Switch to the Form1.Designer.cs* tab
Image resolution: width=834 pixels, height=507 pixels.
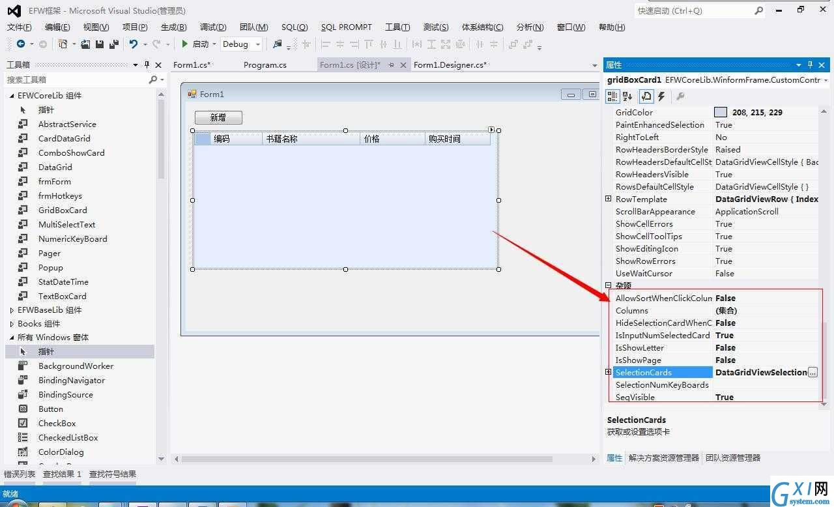pyautogui.click(x=450, y=65)
